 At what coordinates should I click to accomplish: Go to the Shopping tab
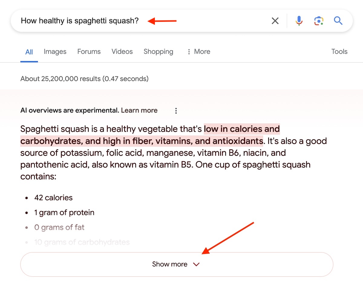pos(159,52)
